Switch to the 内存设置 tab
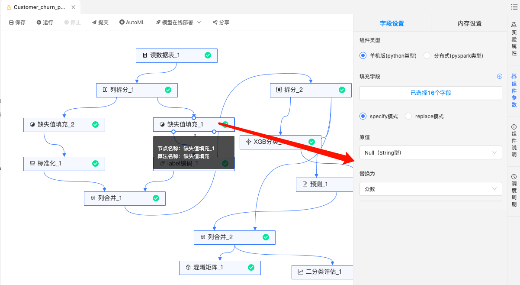Image resolution: width=520 pixels, height=285 pixels. click(x=470, y=23)
